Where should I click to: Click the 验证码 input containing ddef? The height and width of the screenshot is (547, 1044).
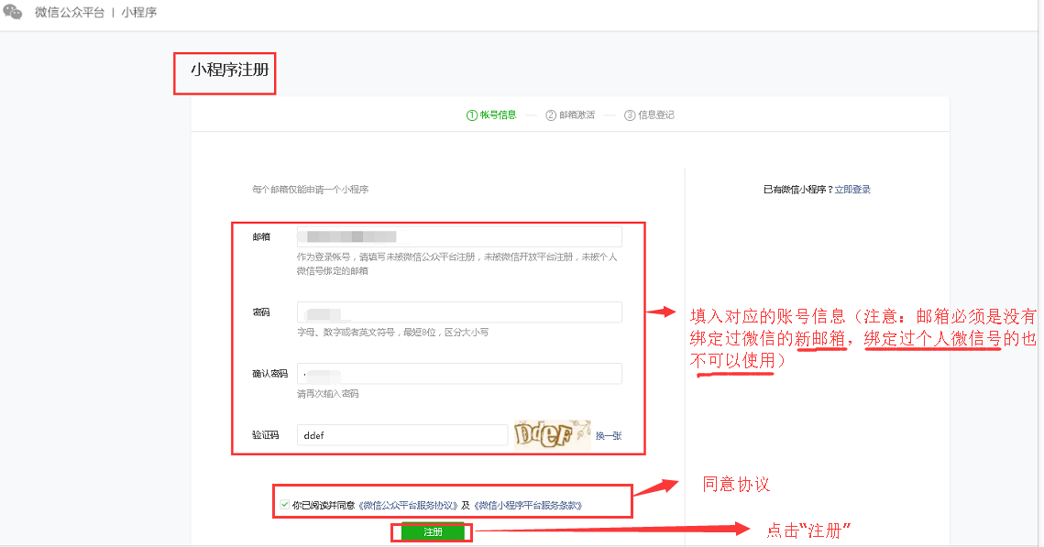(401, 435)
